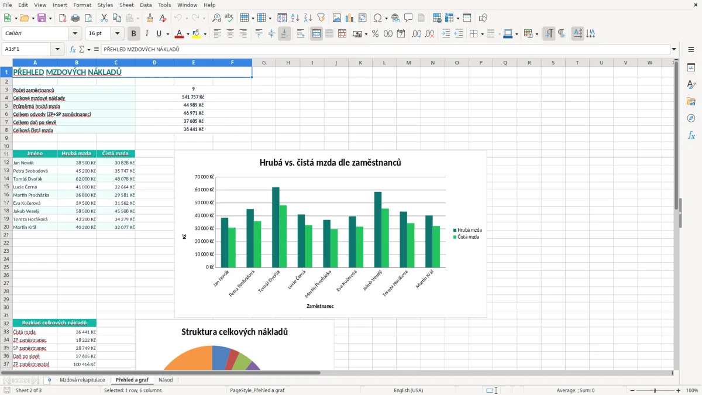The image size is (702, 395).
Task: Print the spreadsheet with the Print icon
Action: 75,18
